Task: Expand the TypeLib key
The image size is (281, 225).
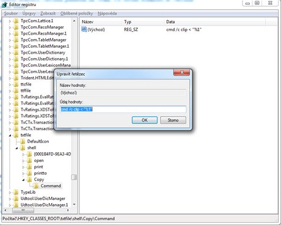Action: click(10, 193)
